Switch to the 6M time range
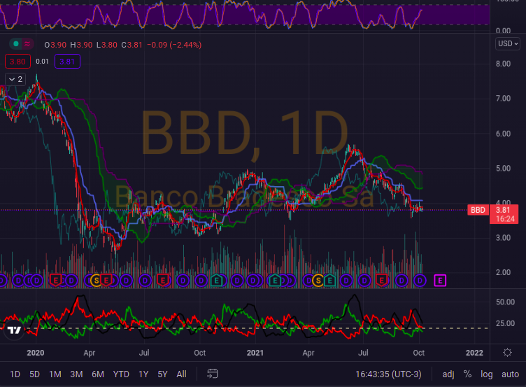Image resolution: width=526 pixels, height=387 pixels. (98, 374)
